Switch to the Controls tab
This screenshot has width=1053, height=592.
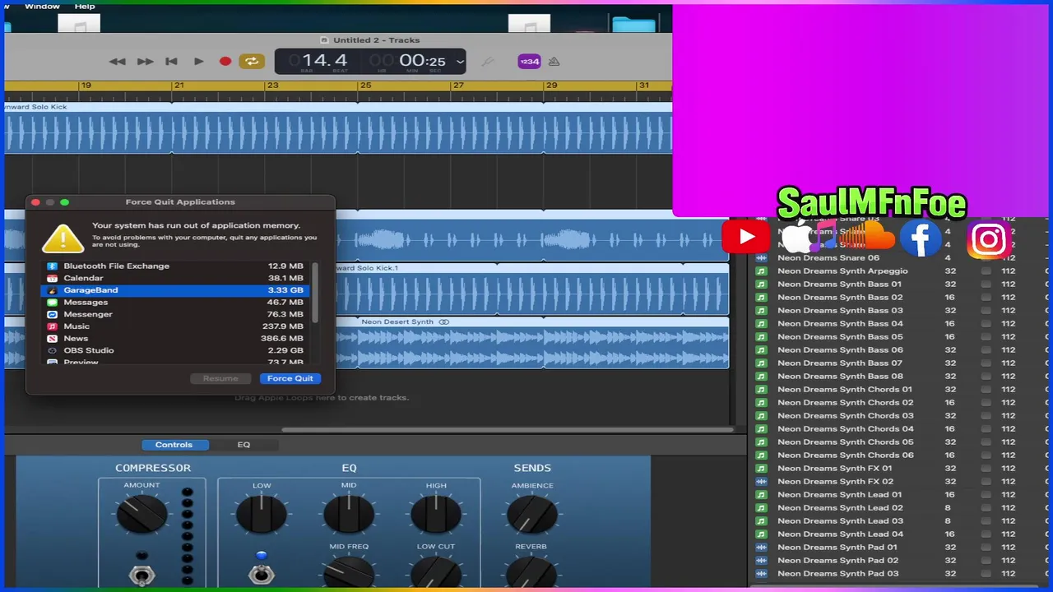[x=174, y=445]
